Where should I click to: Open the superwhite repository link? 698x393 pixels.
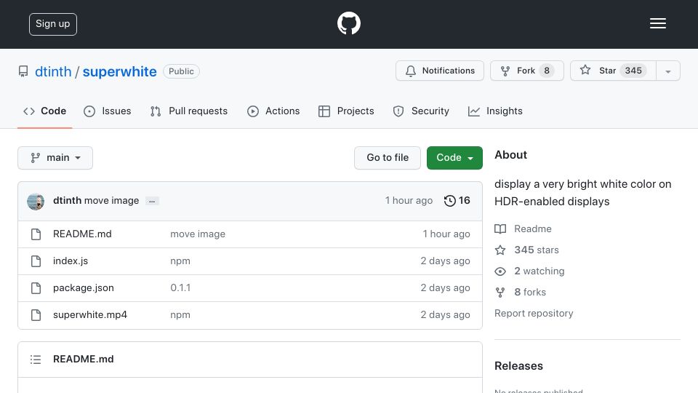(x=120, y=72)
